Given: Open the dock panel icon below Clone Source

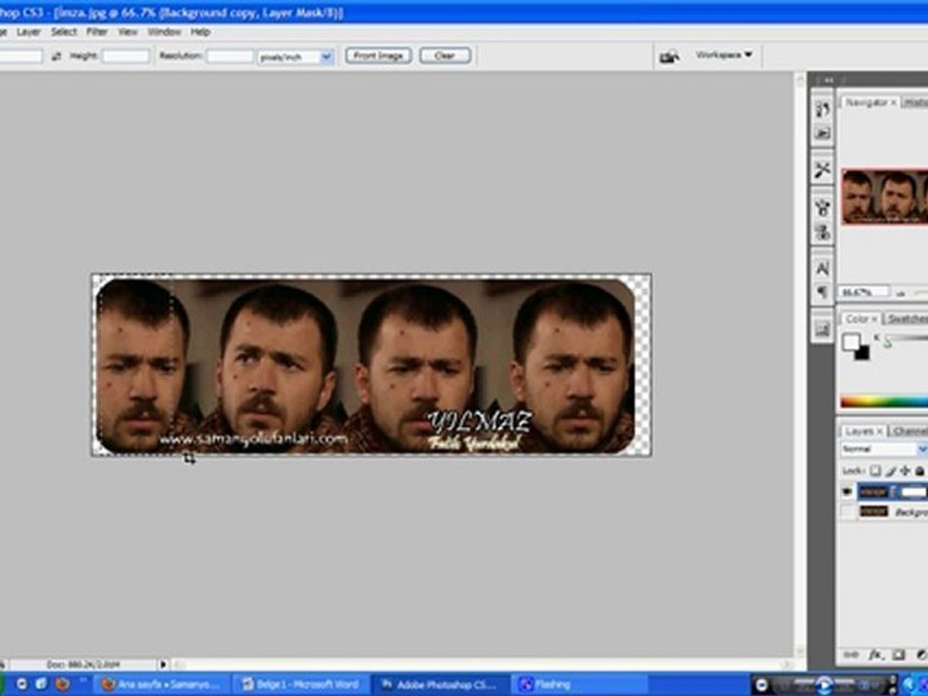Looking at the screenshot, I should click(x=822, y=231).
